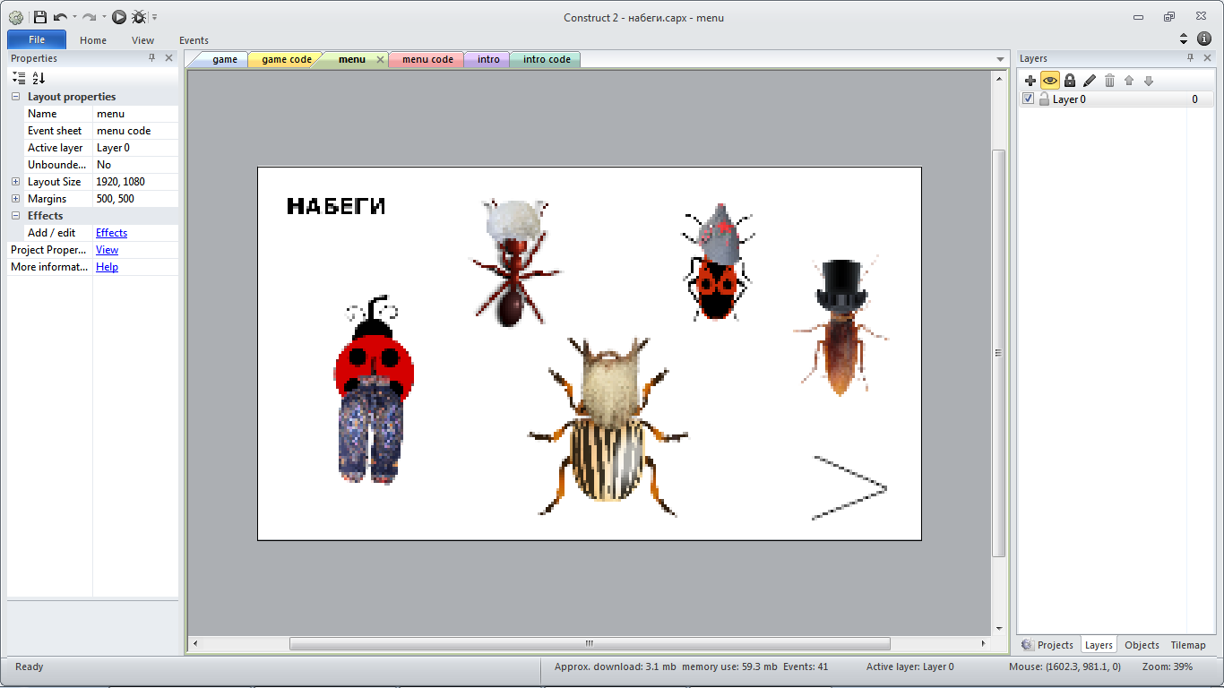
Task: Toggle Layer 0 visibility checkbox
Action: (1029, 99)
